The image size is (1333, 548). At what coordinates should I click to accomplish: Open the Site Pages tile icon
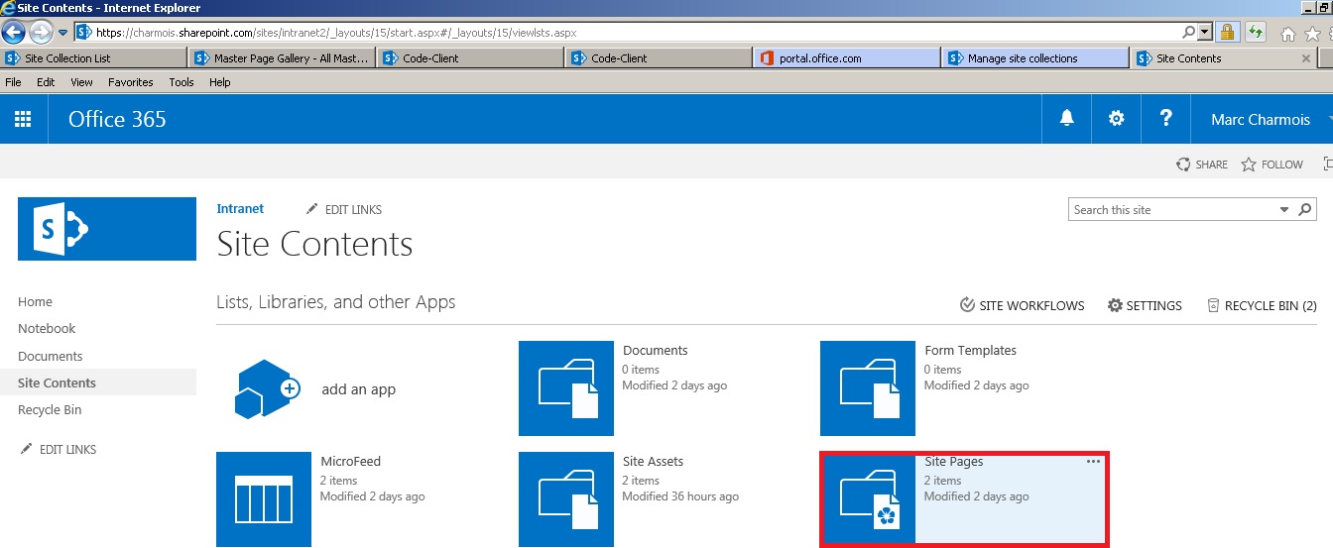click(x=870, y=499)
